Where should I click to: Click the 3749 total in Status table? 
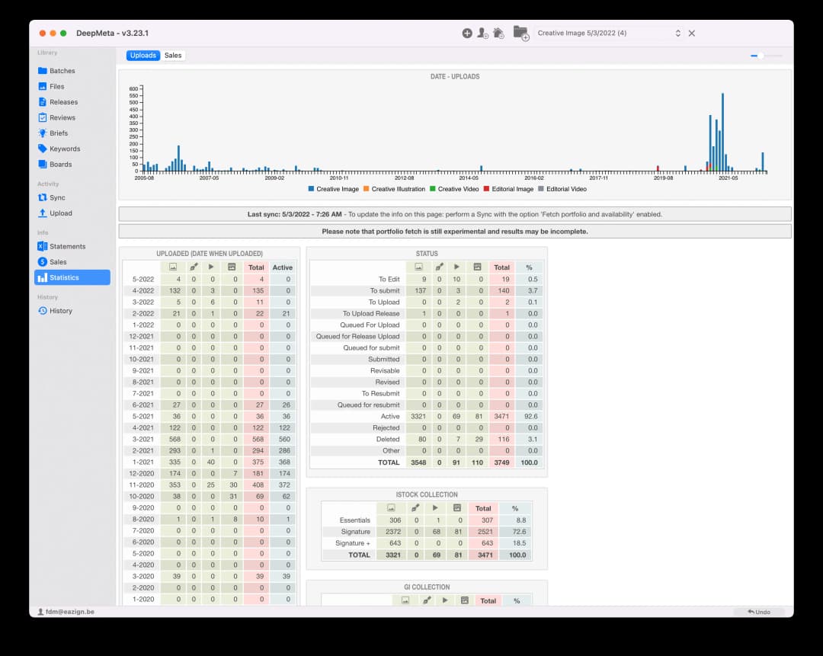pos(501,462)
